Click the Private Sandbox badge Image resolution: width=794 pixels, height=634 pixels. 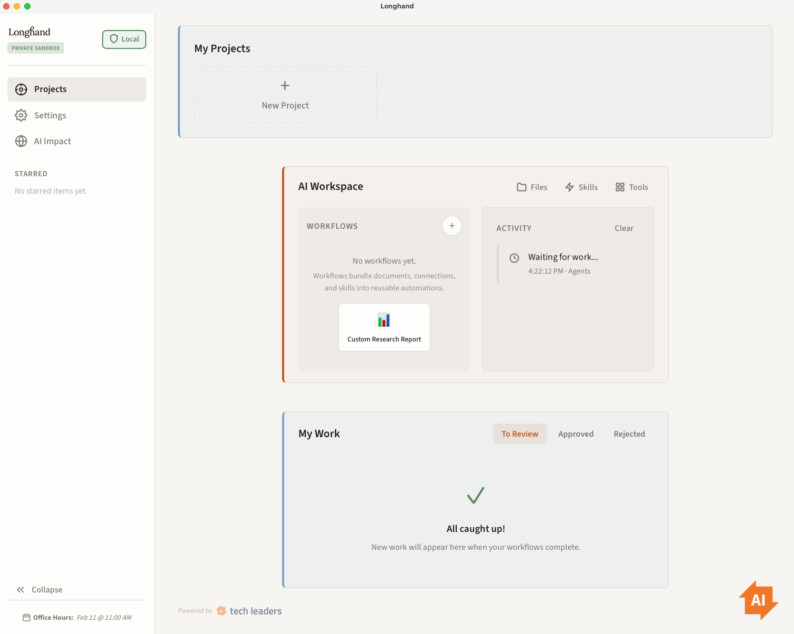(x=35, y=47)
